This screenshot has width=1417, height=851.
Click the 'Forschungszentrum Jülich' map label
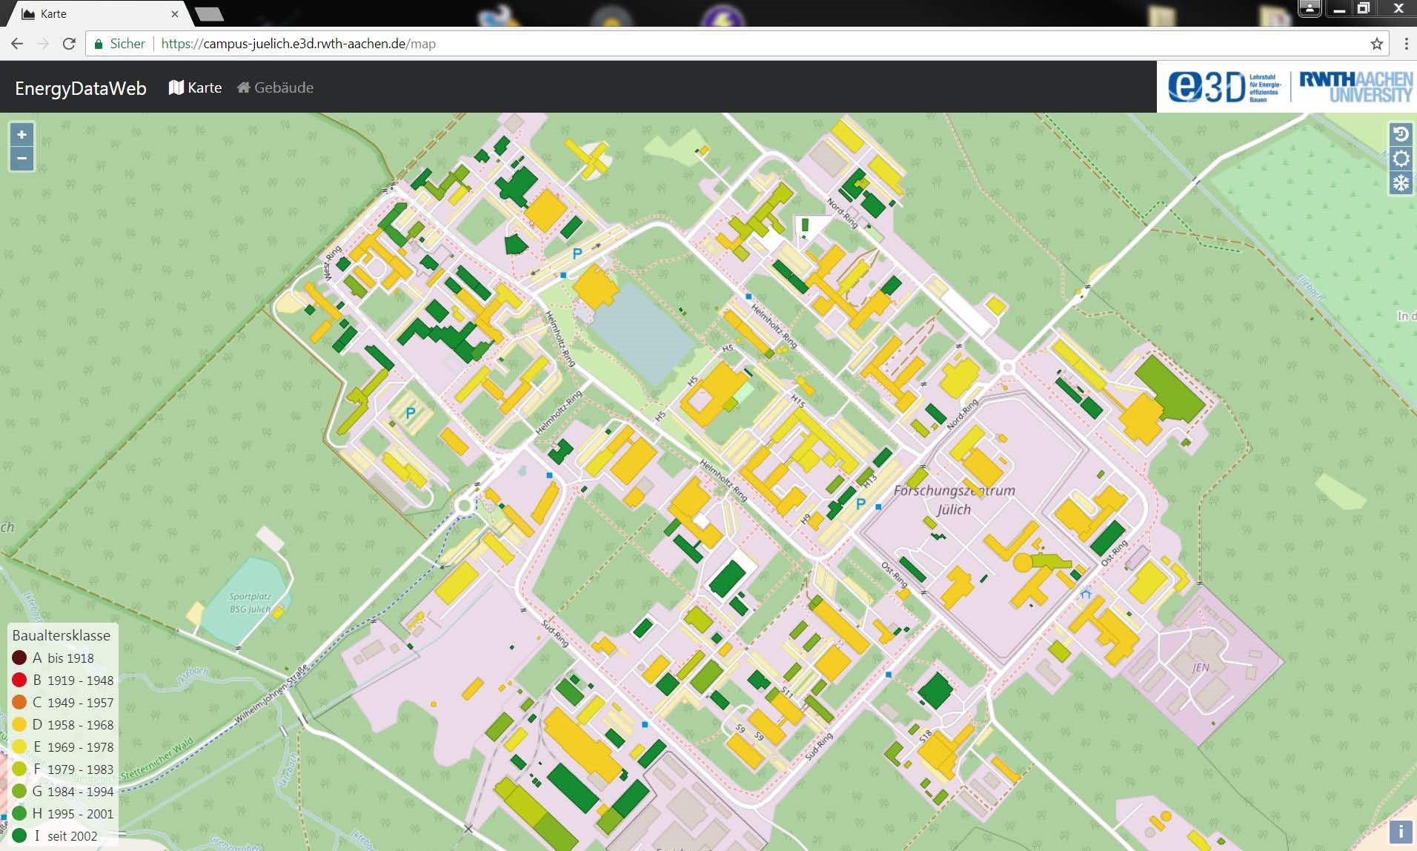coord(954,500)
